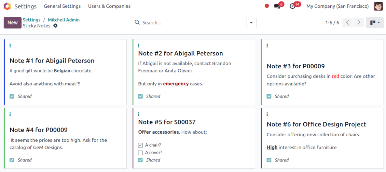Open the activities clock icon
386x172 pixels.
[x=292, y=6]
